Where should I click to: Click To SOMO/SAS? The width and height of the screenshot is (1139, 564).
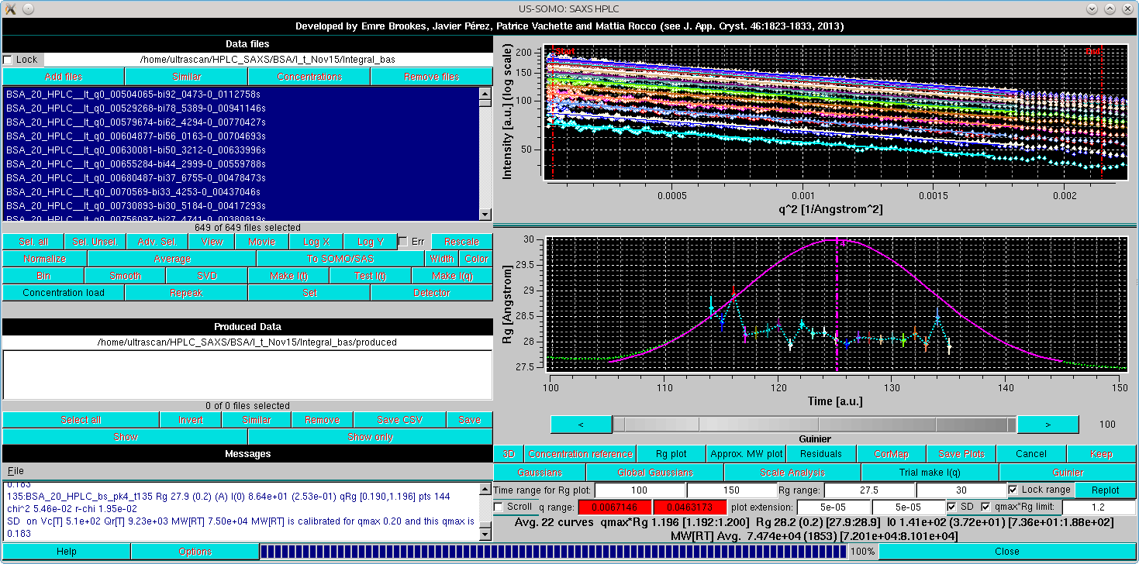pos(341,259)
